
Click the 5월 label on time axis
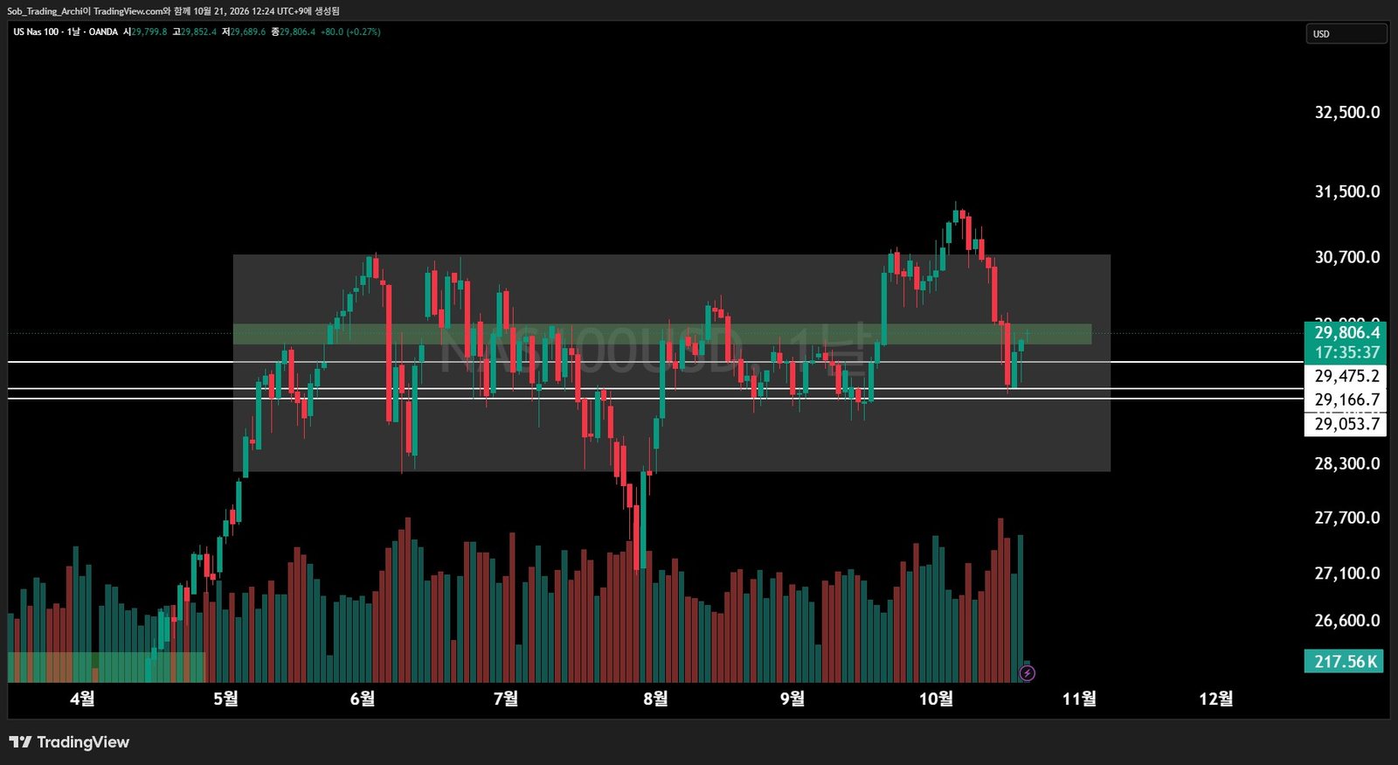tap(225, 699)
